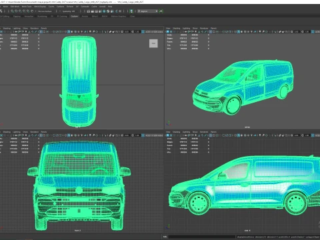Open the Generate menu
The width and height of the screenshot is (320, 240).
tap(85, 7)
